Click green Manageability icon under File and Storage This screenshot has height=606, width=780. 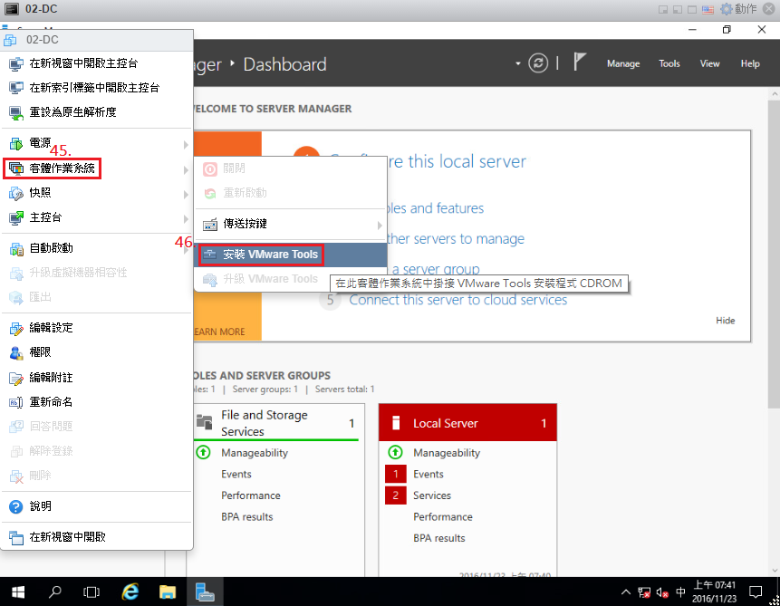[203, 452]
